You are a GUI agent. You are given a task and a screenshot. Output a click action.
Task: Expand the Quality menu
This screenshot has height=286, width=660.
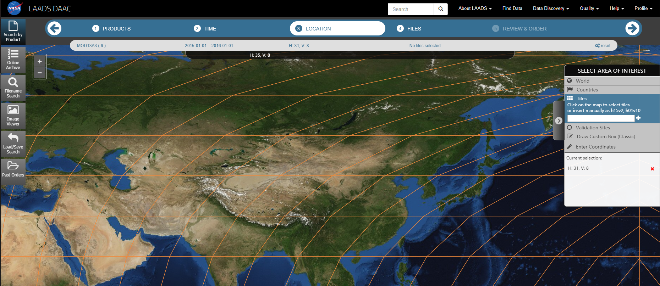pos(589,8)
